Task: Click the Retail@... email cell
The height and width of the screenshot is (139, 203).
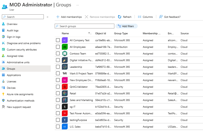Action: (x=173, y=93)
